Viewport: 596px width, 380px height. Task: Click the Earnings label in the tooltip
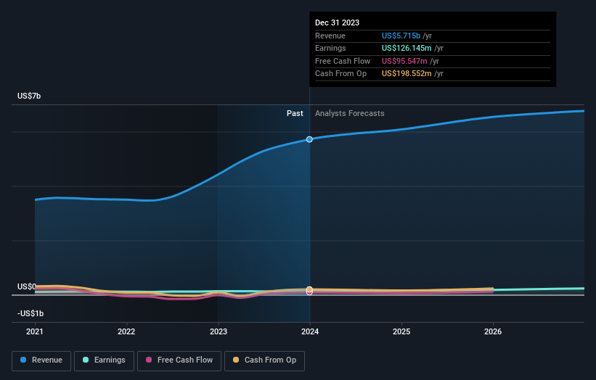(331, 48)
